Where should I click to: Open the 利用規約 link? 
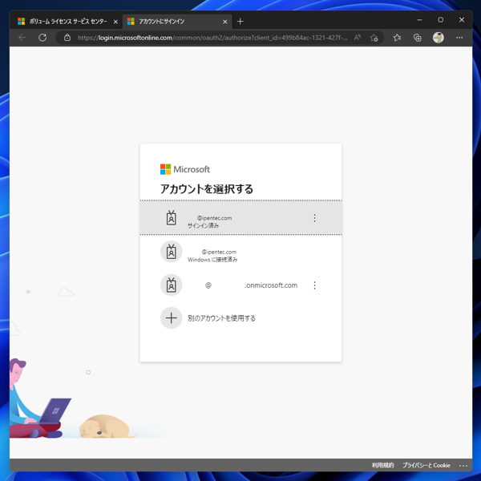coord(382,465)
